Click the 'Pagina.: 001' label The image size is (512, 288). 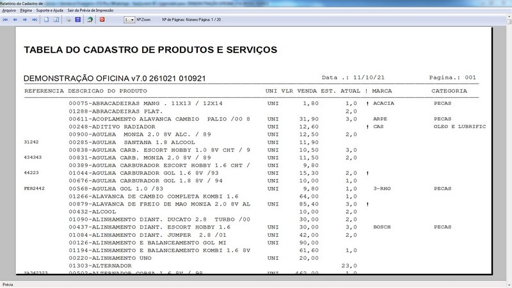pos(452,77)
